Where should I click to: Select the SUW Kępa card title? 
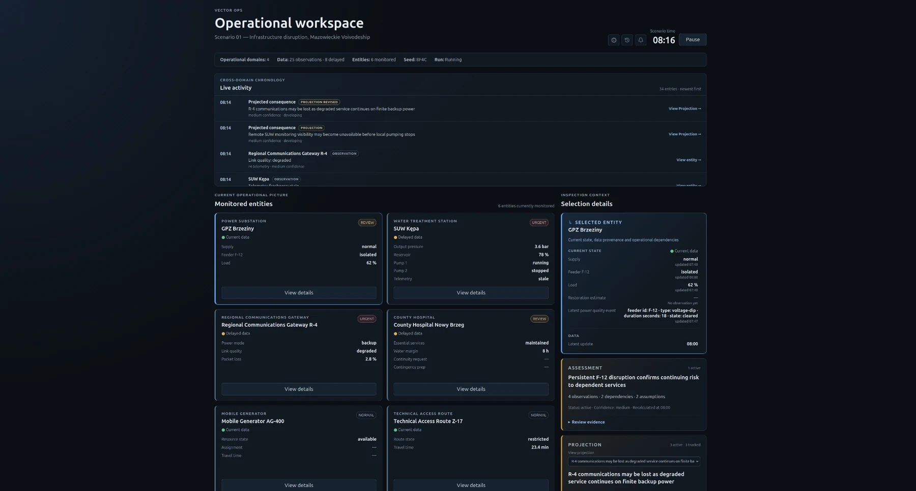pyautogui.click(x=406, y=229)
